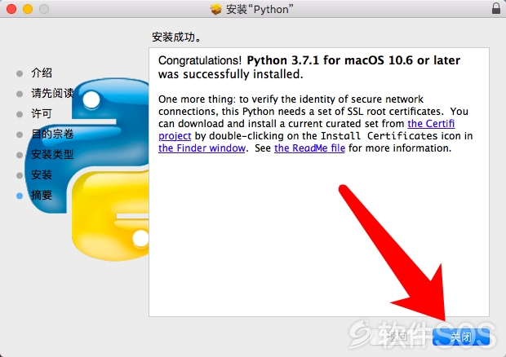Click the package icon beside the window title

[x=216, y=9]
